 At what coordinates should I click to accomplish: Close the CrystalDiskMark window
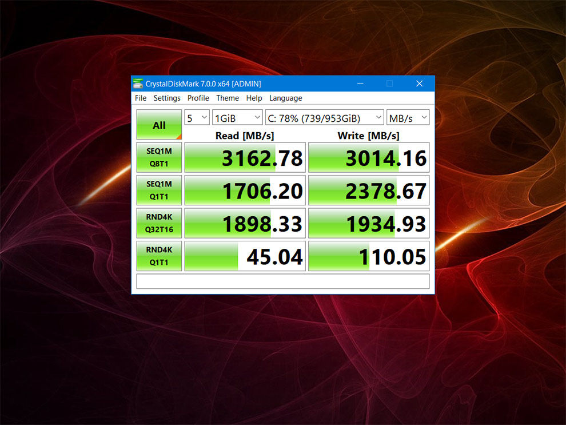pos(420,84)
